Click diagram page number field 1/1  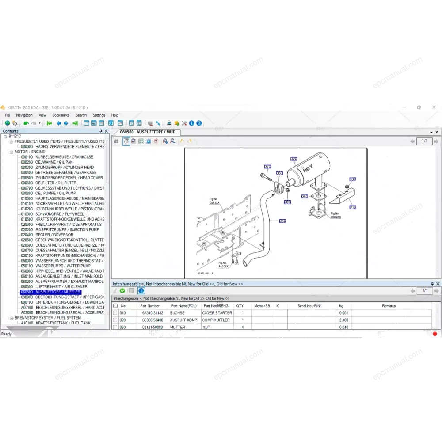[x=424, y=141]
